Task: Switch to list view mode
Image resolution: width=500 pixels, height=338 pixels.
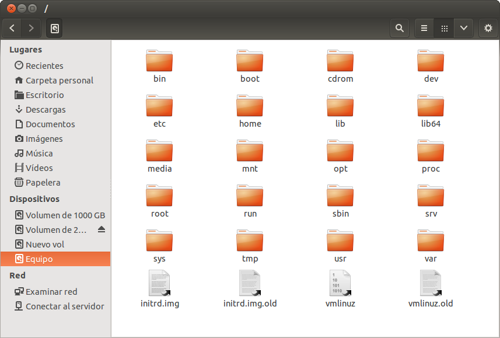Action: click(424, 28)
